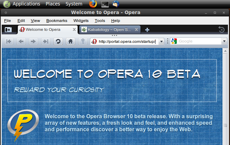Close the Kabatology tab
This screenshot has height=145, width=230.
[x=136, y=29]
